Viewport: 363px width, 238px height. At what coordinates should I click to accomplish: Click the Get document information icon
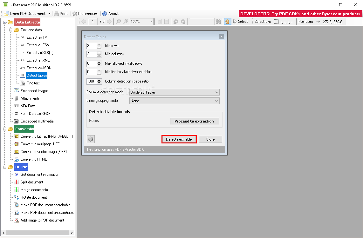[x=17, y=175]
